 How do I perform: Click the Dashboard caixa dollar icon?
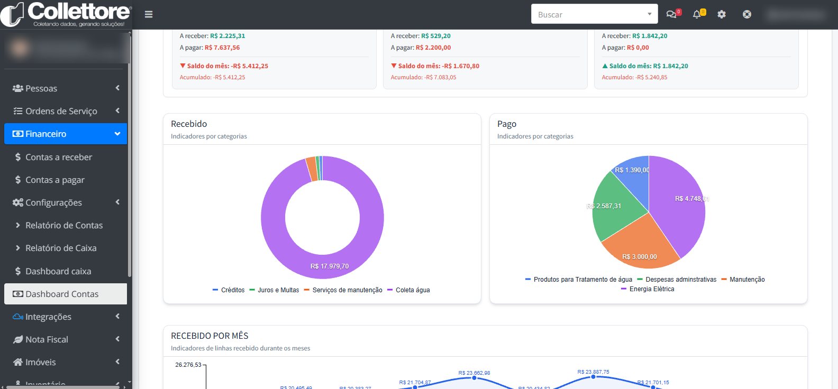pyautogui.click(x=18, y=271)
